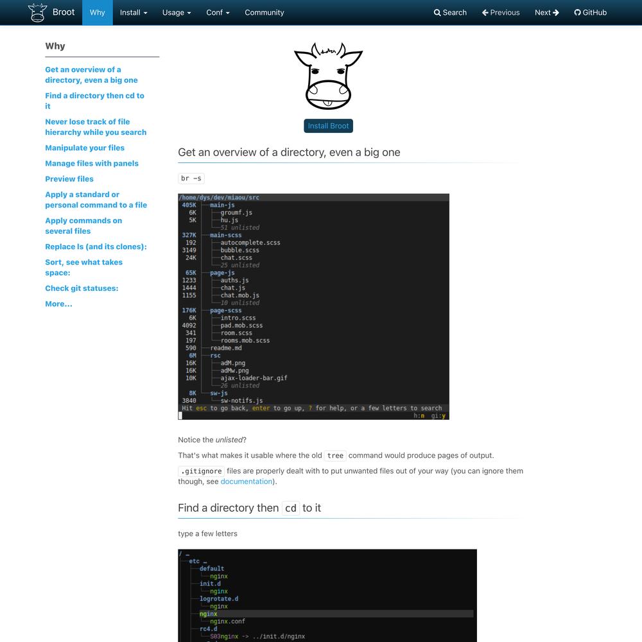
Task: Jump to 'Find a directory then cd to it'
Action: coord(94,101)
